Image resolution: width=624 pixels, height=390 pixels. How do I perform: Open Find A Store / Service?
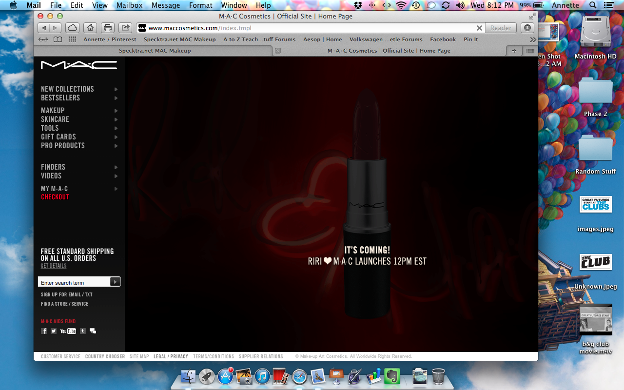pyautogui.click(x=65, y=304)
